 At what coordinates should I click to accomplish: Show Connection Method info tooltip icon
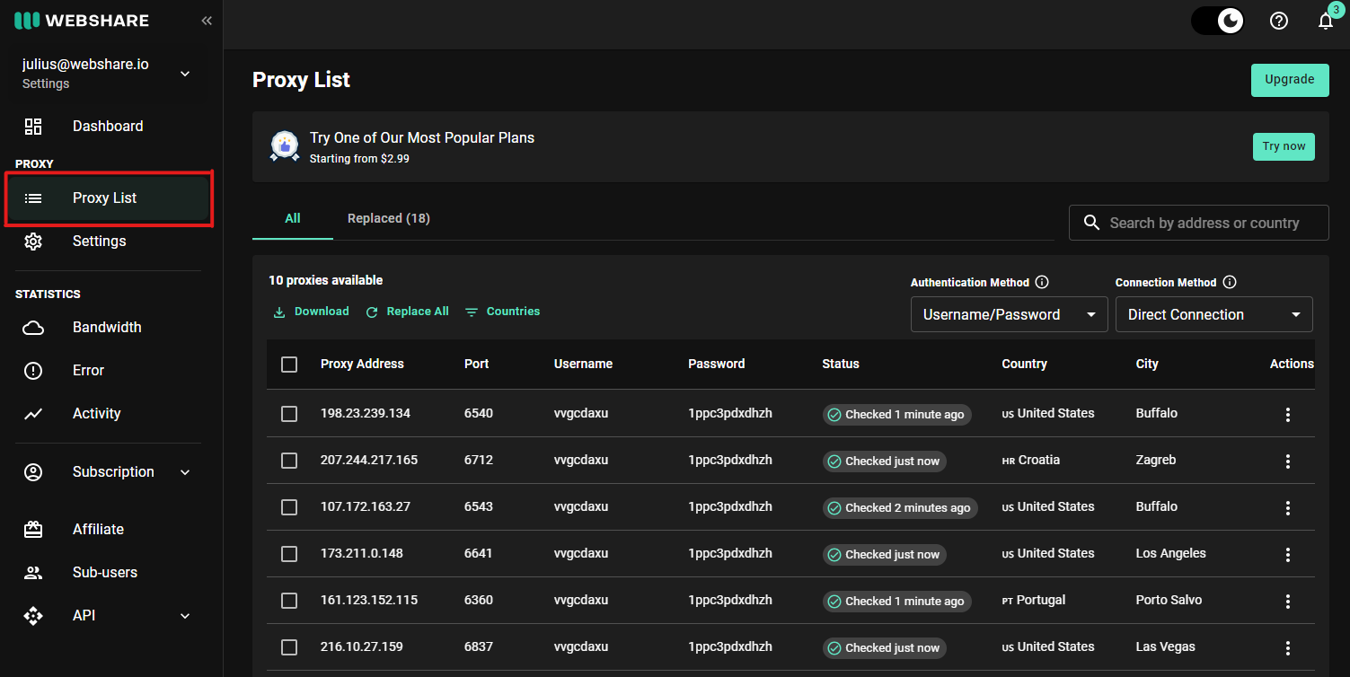(x=1230, y=282)
